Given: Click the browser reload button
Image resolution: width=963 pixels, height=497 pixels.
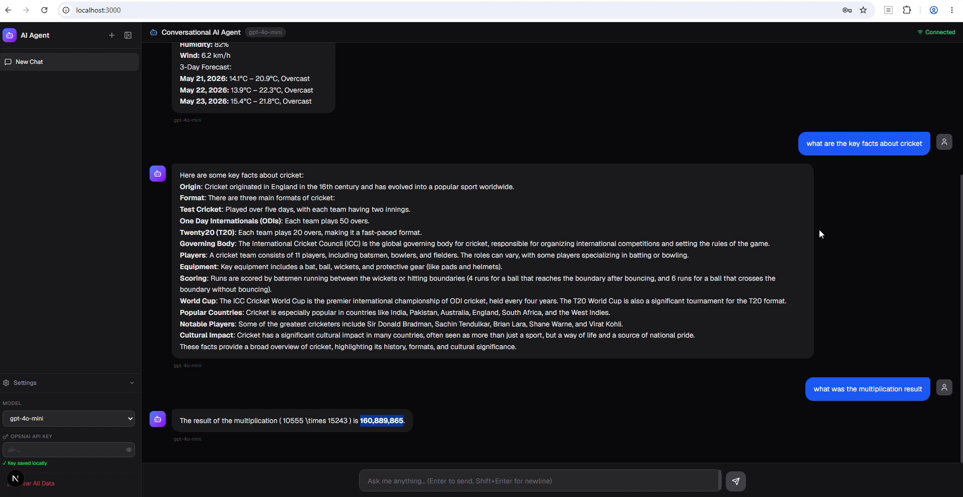Looking at the screenshot, I should (44, 10).
